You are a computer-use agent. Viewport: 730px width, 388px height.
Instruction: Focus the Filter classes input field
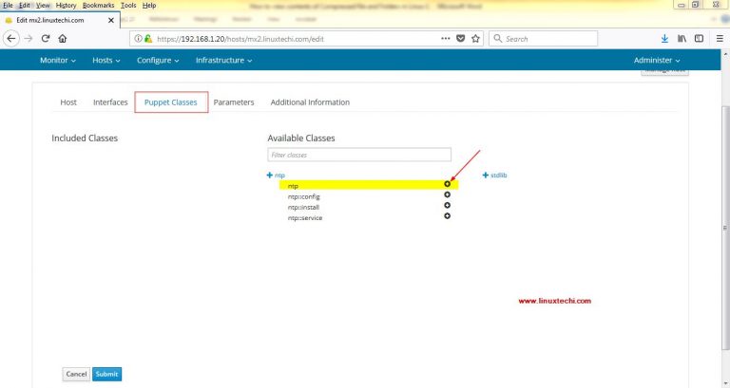pyautogui.click(x=359, y=155)
